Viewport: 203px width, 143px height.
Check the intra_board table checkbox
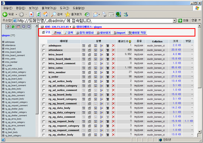(x=44, y=55)
